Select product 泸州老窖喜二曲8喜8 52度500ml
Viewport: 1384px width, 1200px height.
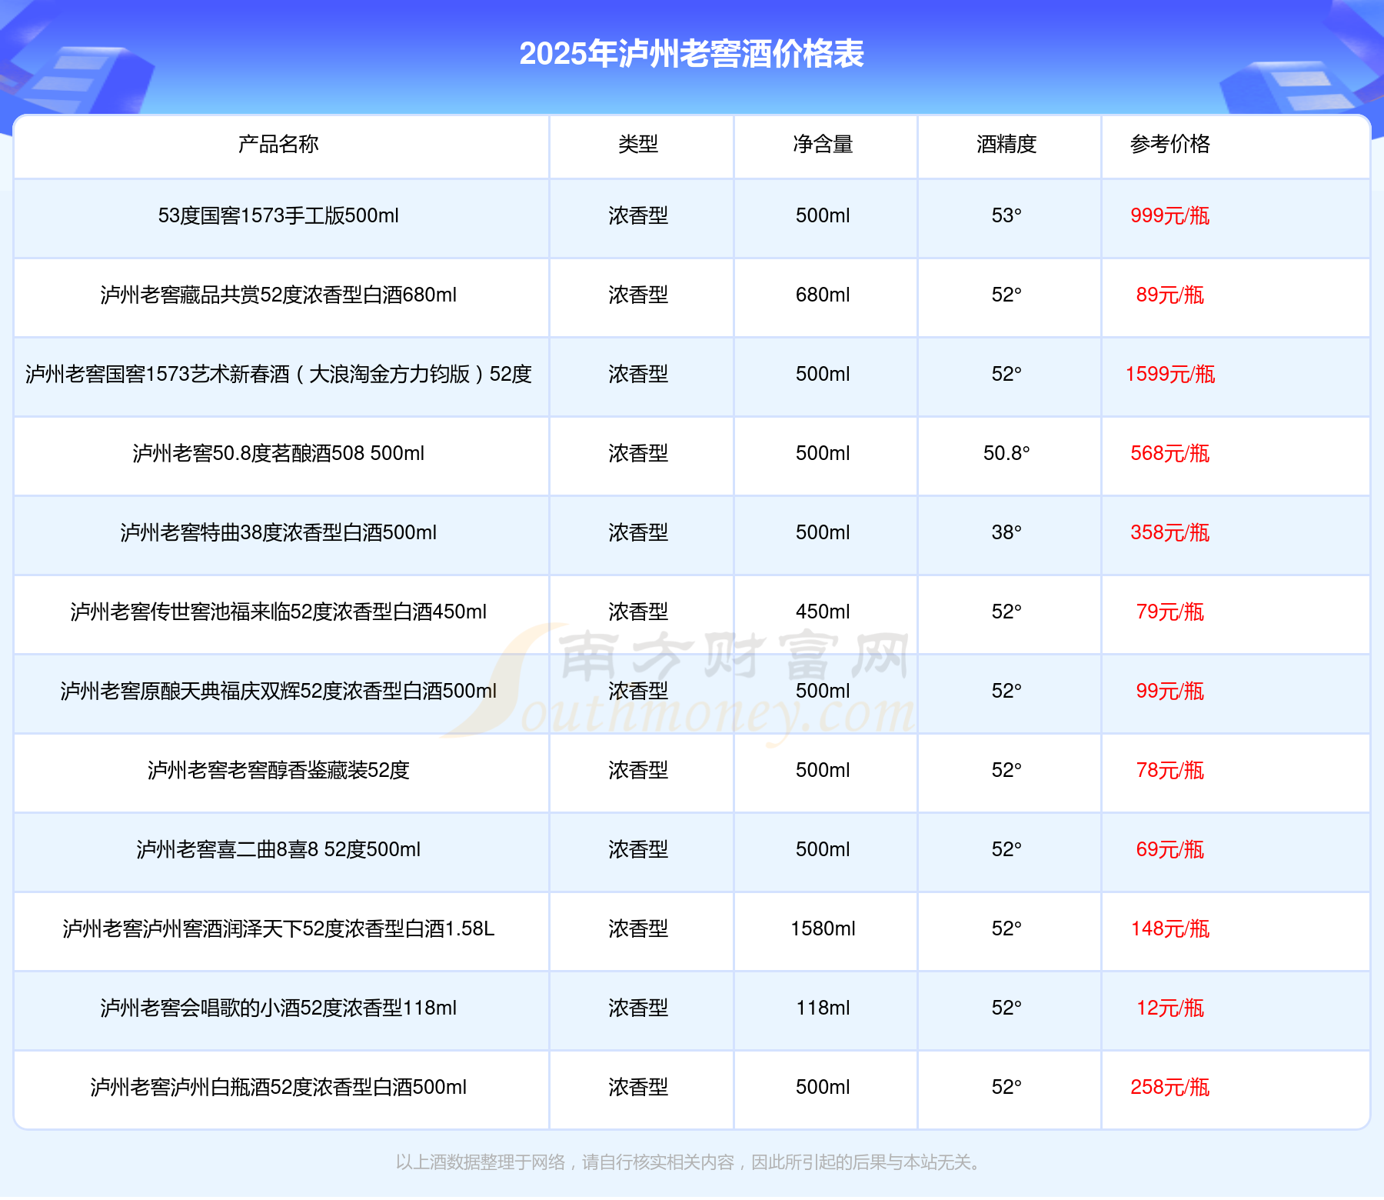278,849
